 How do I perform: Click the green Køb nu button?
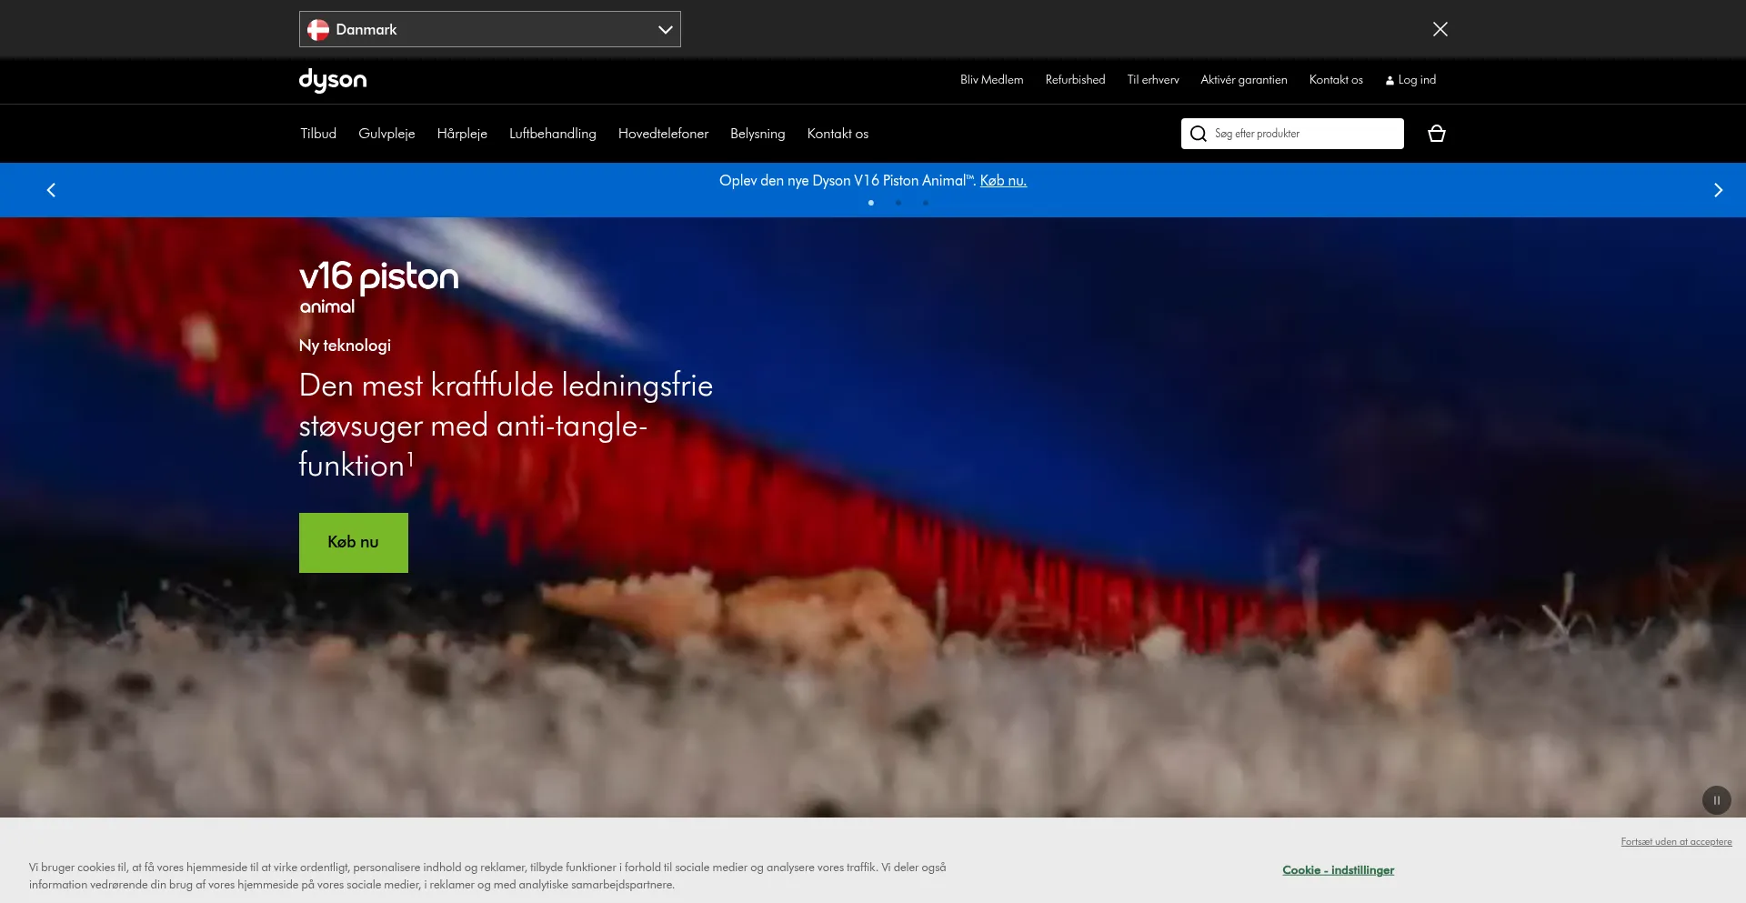(354, 543)
